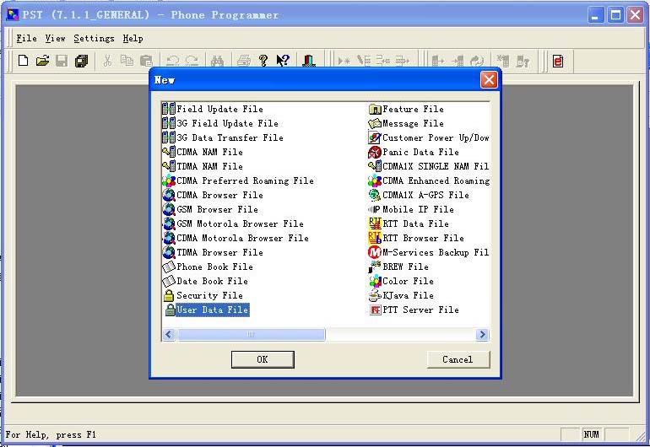650x447 pixels.
Task: Click the list's right scroll arrow
Action: pos(482,334)
